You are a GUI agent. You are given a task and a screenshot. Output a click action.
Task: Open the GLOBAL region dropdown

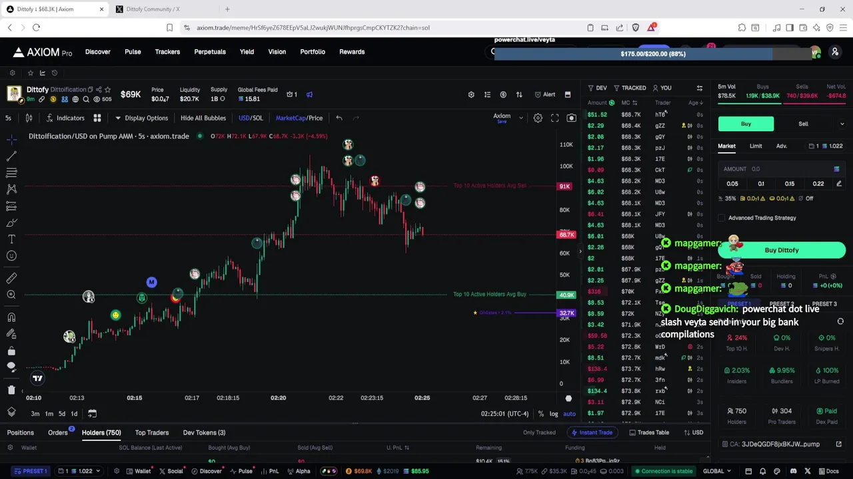click(717, 471)
